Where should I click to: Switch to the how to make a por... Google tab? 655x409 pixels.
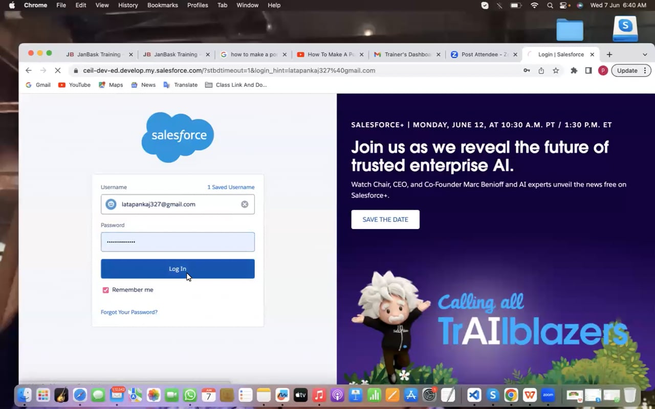coord(253,54)
